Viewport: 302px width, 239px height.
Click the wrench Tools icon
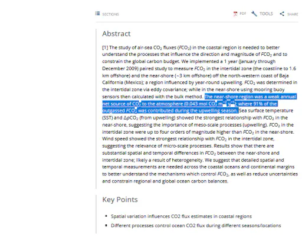tap(254, 14)
